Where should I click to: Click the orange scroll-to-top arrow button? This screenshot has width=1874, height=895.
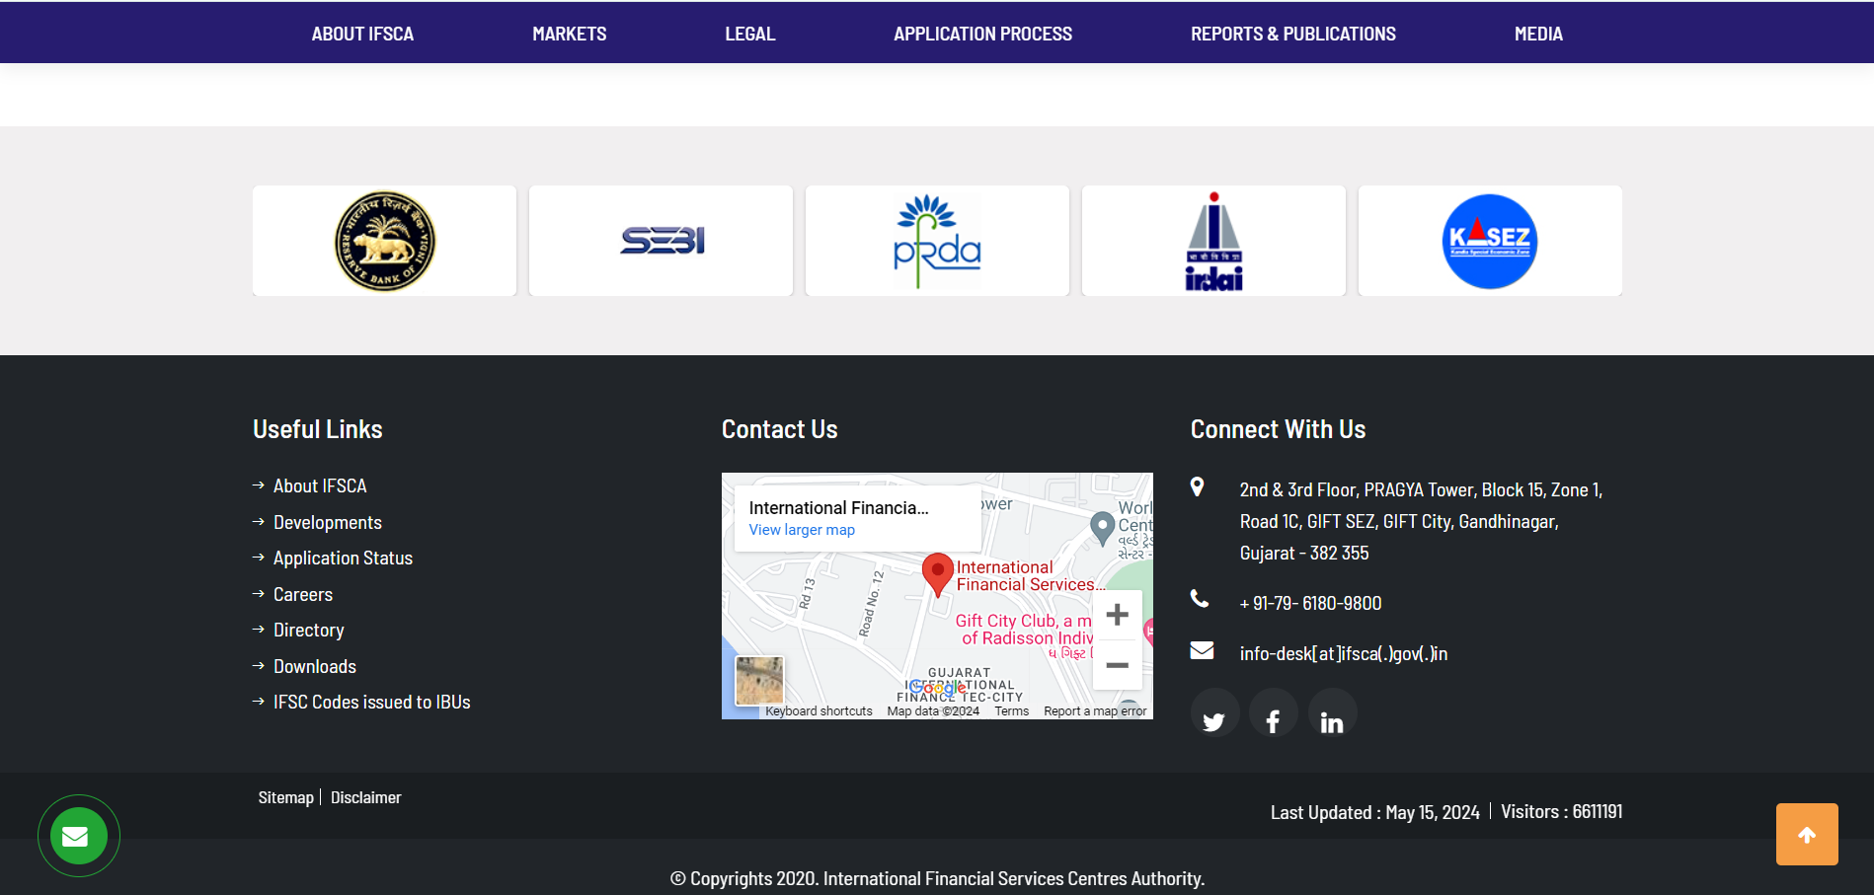pos(1807,834)
